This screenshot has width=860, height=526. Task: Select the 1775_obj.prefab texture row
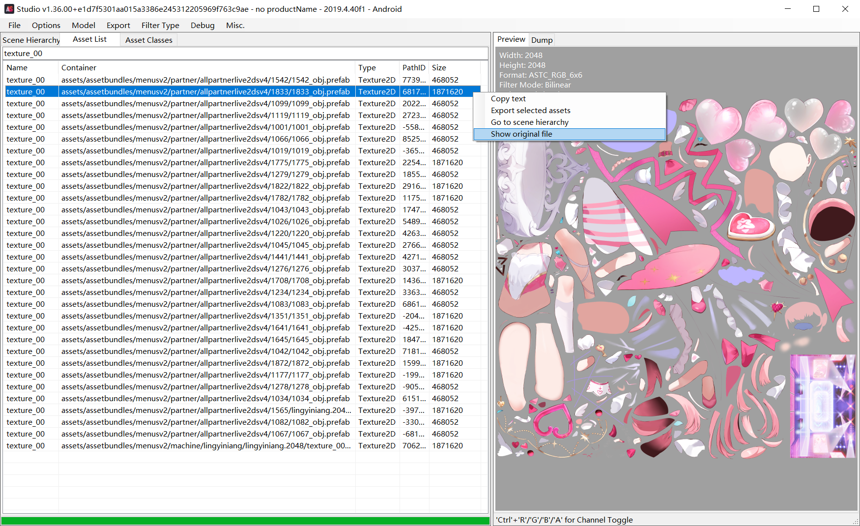(x=242, y=162)
